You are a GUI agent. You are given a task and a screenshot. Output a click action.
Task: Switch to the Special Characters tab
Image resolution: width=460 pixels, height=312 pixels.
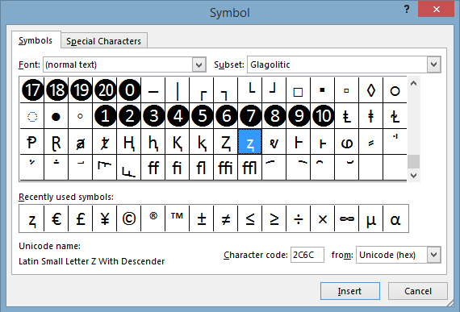[103, 41]
